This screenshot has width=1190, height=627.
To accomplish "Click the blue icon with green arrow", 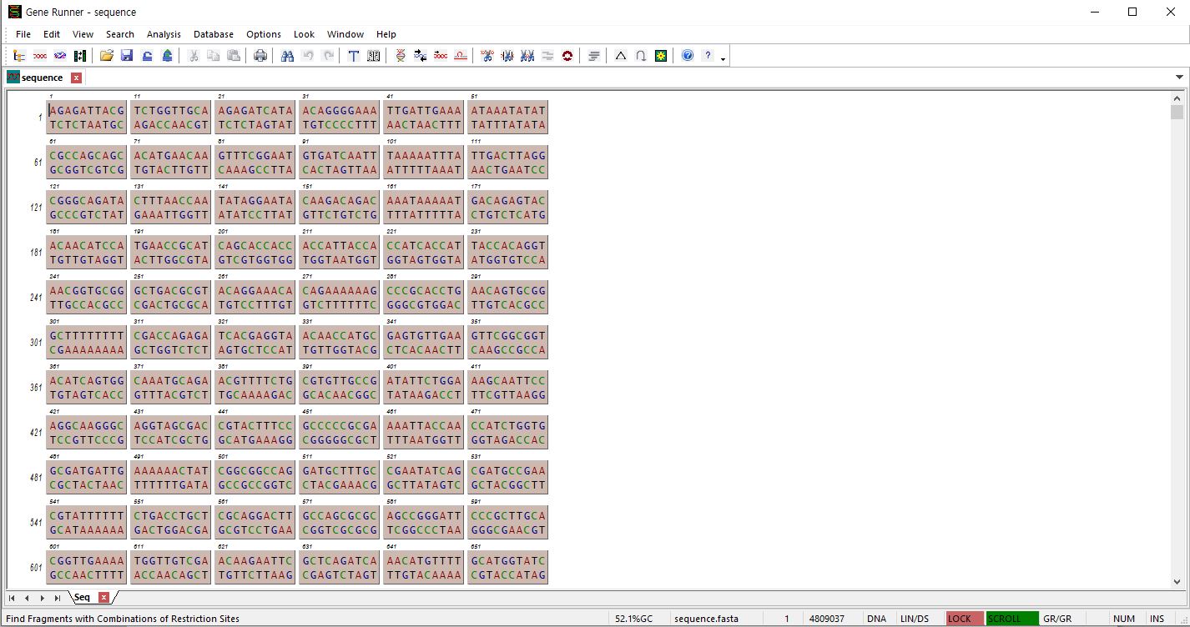I will tap(167, 56).
